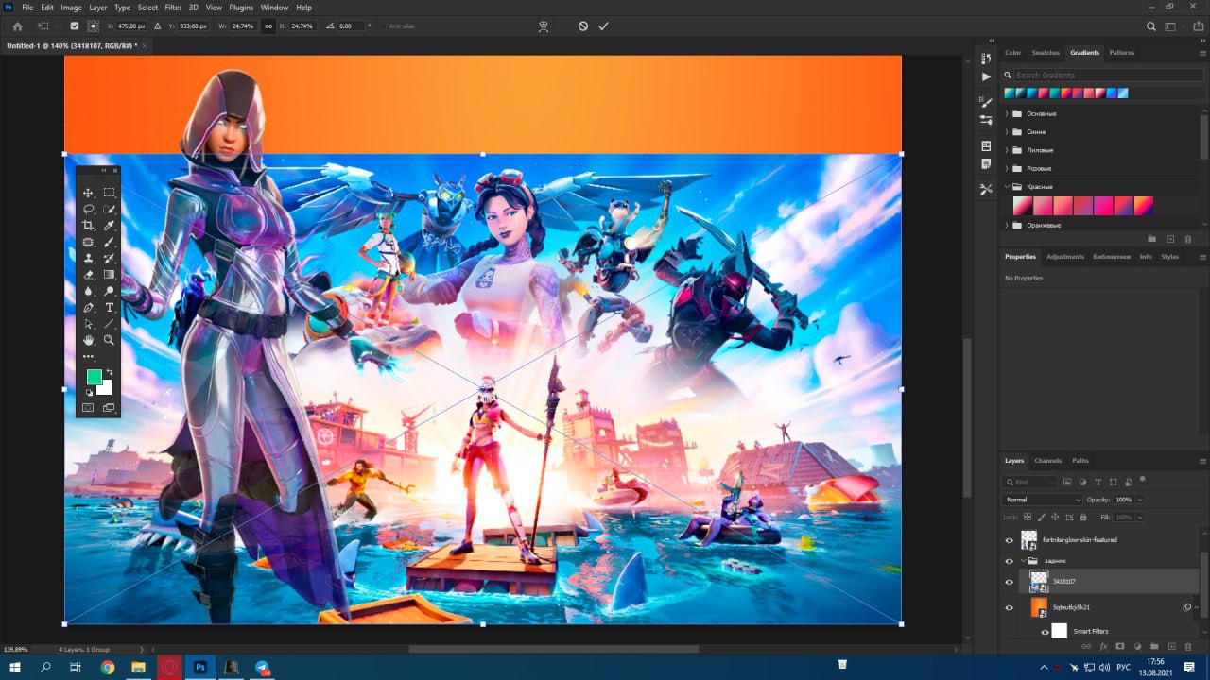The height and width of the screenshot is (680, 1210).
Task: Select the Eraser tool
Action: point(89,275)
